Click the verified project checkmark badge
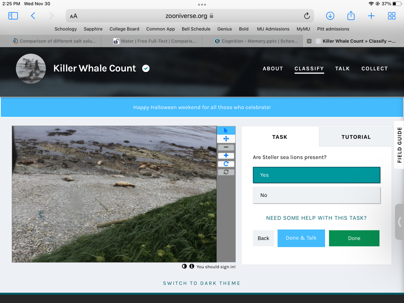Screen dimensions: 404x303 coord(146,68)
